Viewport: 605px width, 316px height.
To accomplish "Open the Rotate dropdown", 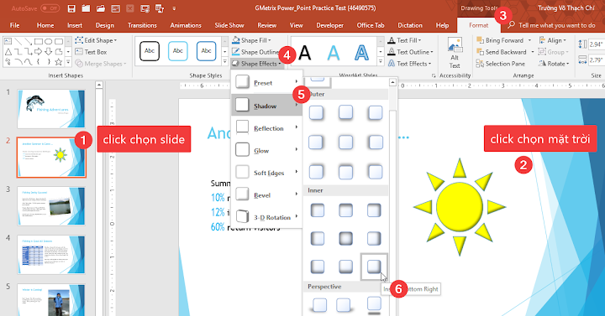I will point(554,64).
